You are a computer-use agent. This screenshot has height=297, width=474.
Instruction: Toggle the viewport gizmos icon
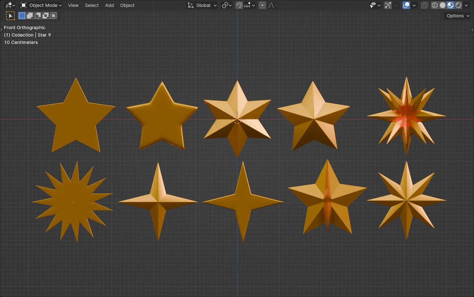pyautogui.click(x=388, y=5)
